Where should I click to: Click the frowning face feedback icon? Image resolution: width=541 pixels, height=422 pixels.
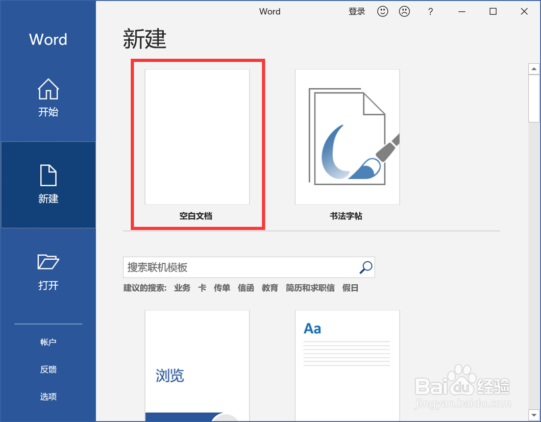(404, 11)
